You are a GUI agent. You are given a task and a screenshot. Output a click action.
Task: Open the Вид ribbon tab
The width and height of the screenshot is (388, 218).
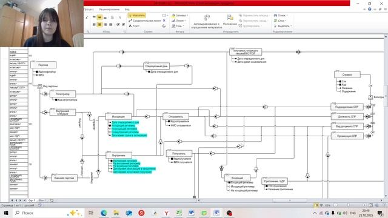127,10
